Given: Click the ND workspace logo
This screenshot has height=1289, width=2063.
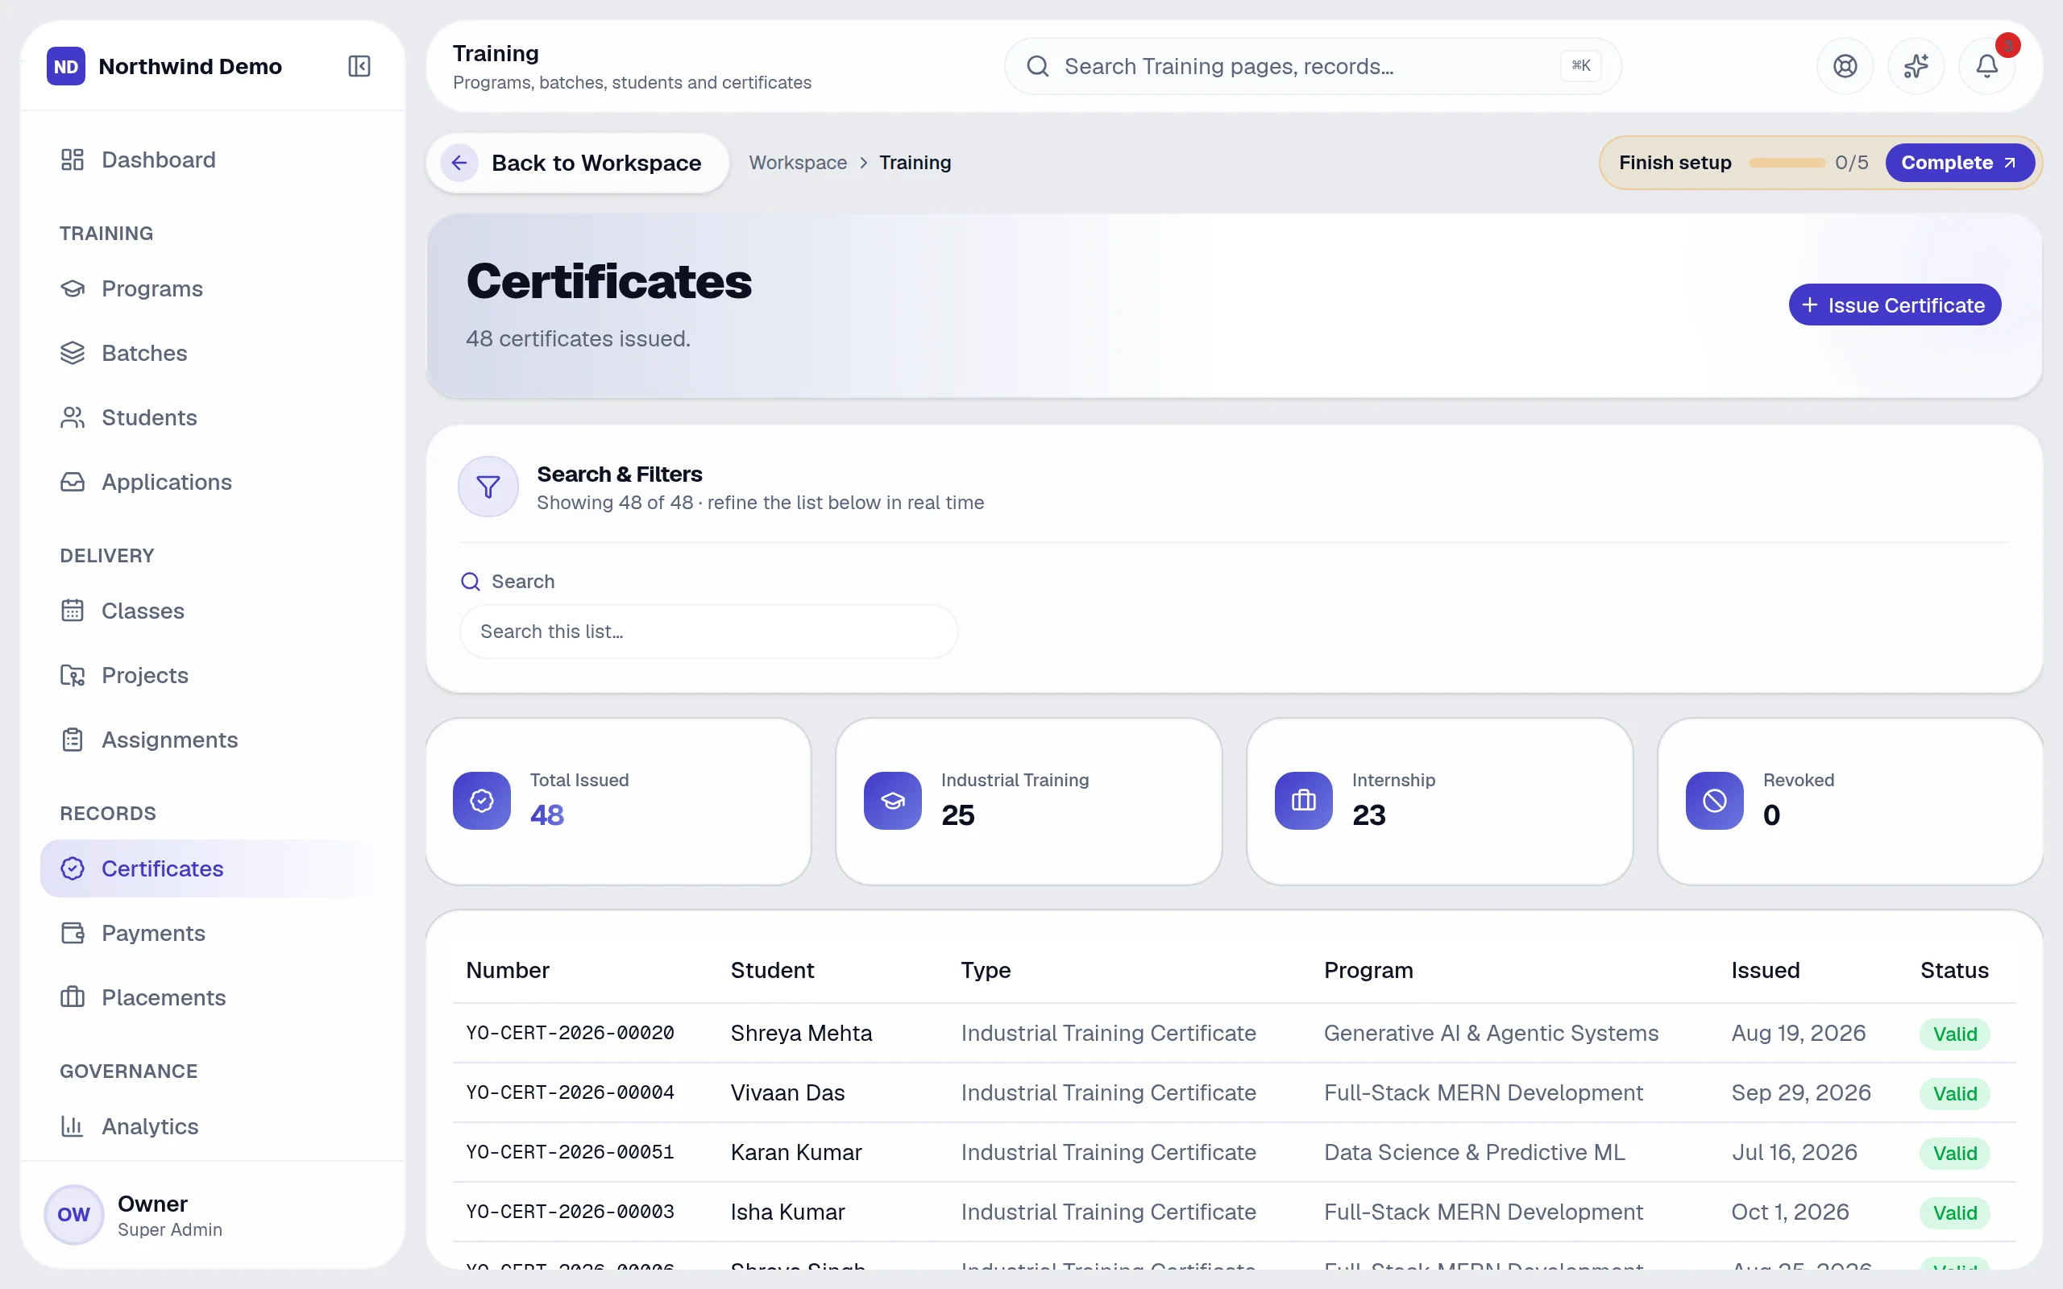Looking at the screenshot, I should tap(65, 65).
